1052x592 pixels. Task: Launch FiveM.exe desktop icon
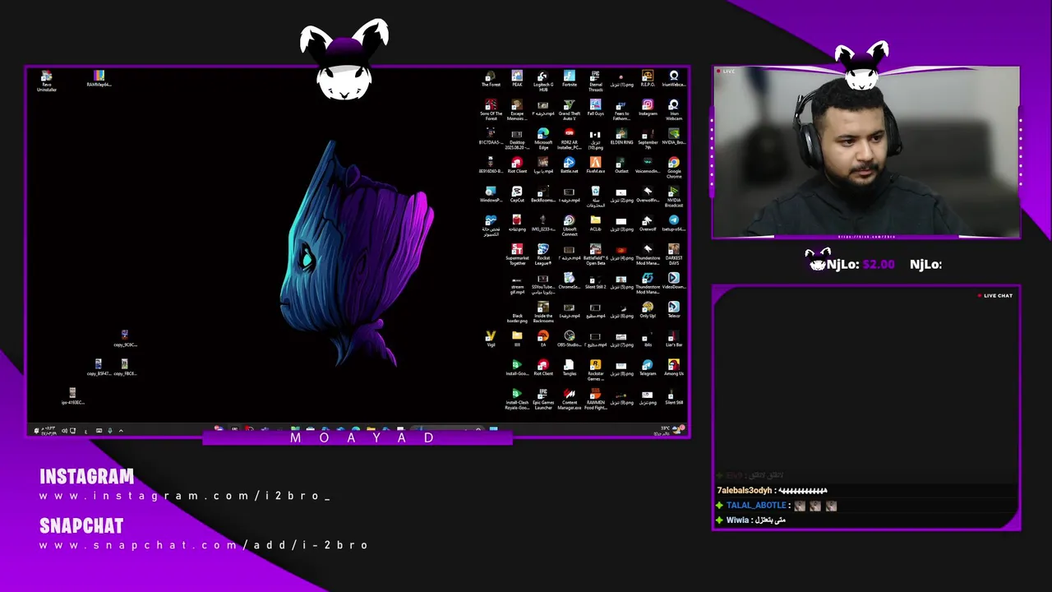point(596,165)
